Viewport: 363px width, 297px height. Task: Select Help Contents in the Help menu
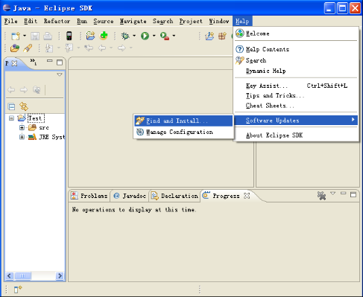point(296,49)
